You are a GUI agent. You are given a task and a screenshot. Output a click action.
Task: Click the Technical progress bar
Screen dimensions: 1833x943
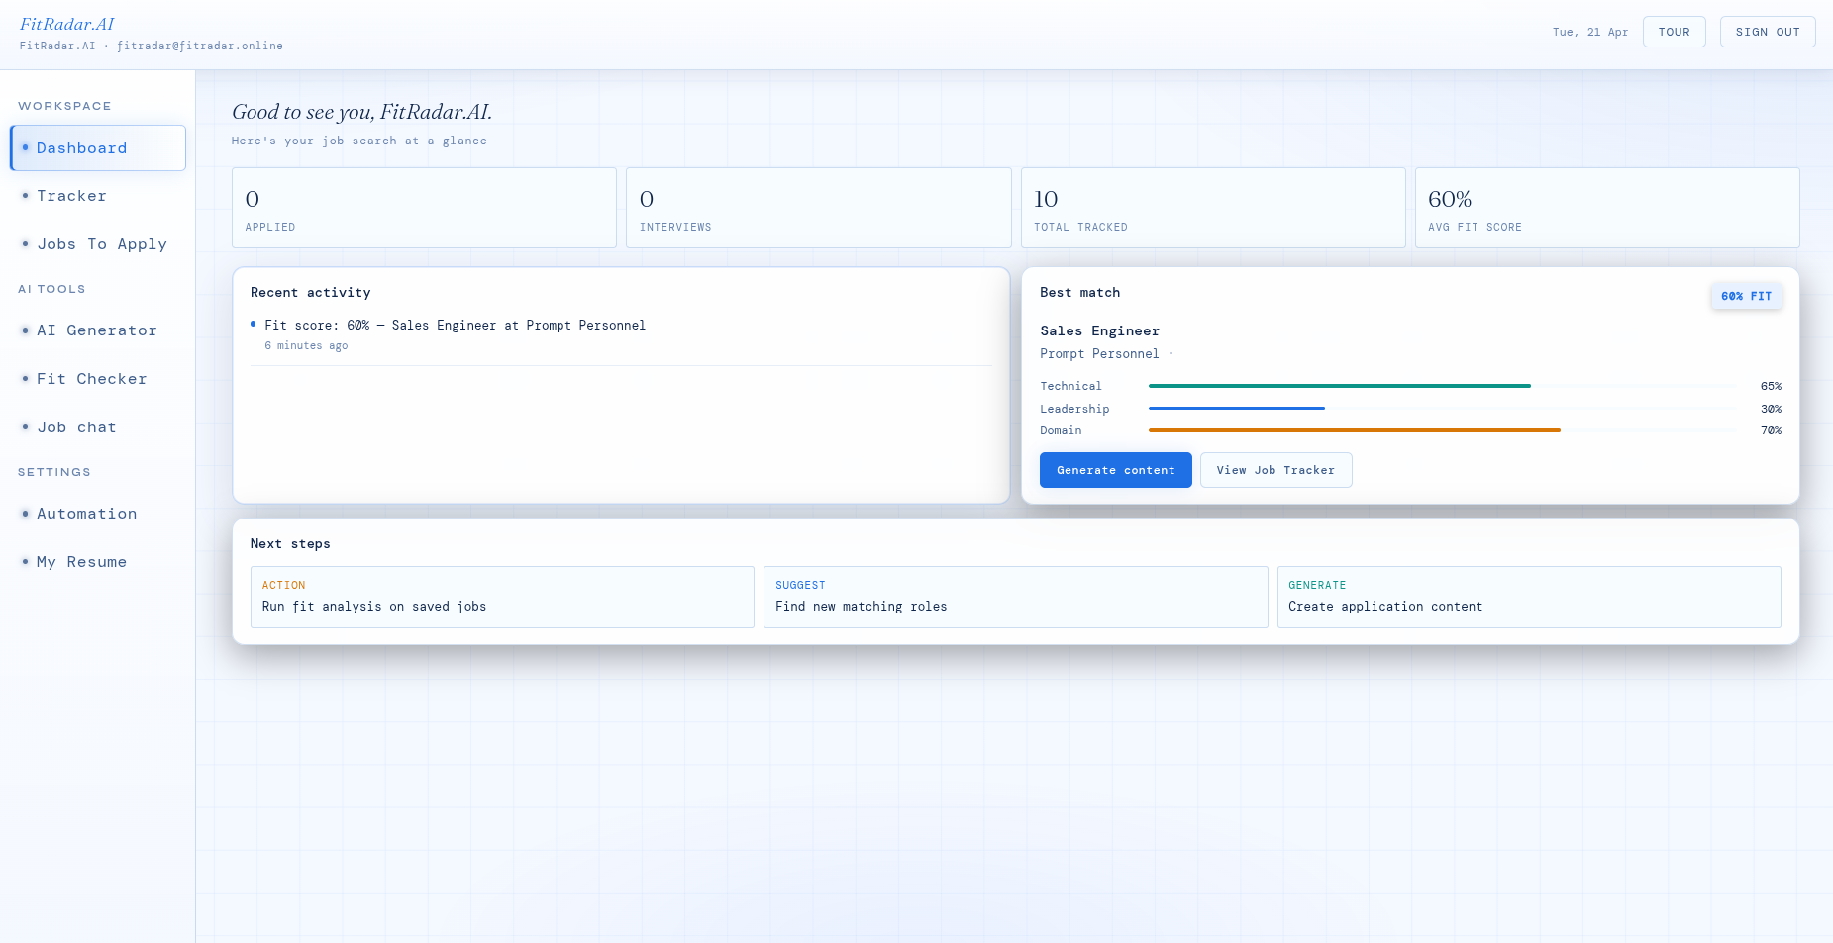point(1442,386)
